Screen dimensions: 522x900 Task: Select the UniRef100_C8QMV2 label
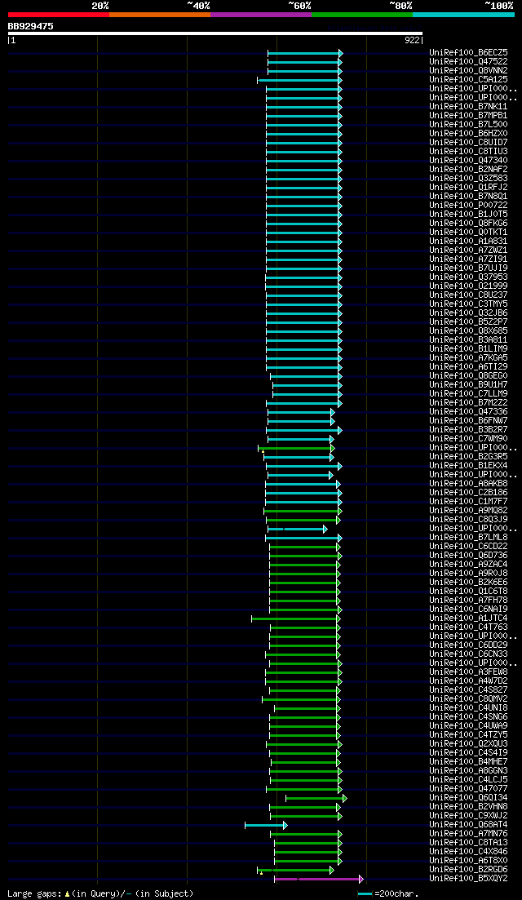[x=468, y=698]
